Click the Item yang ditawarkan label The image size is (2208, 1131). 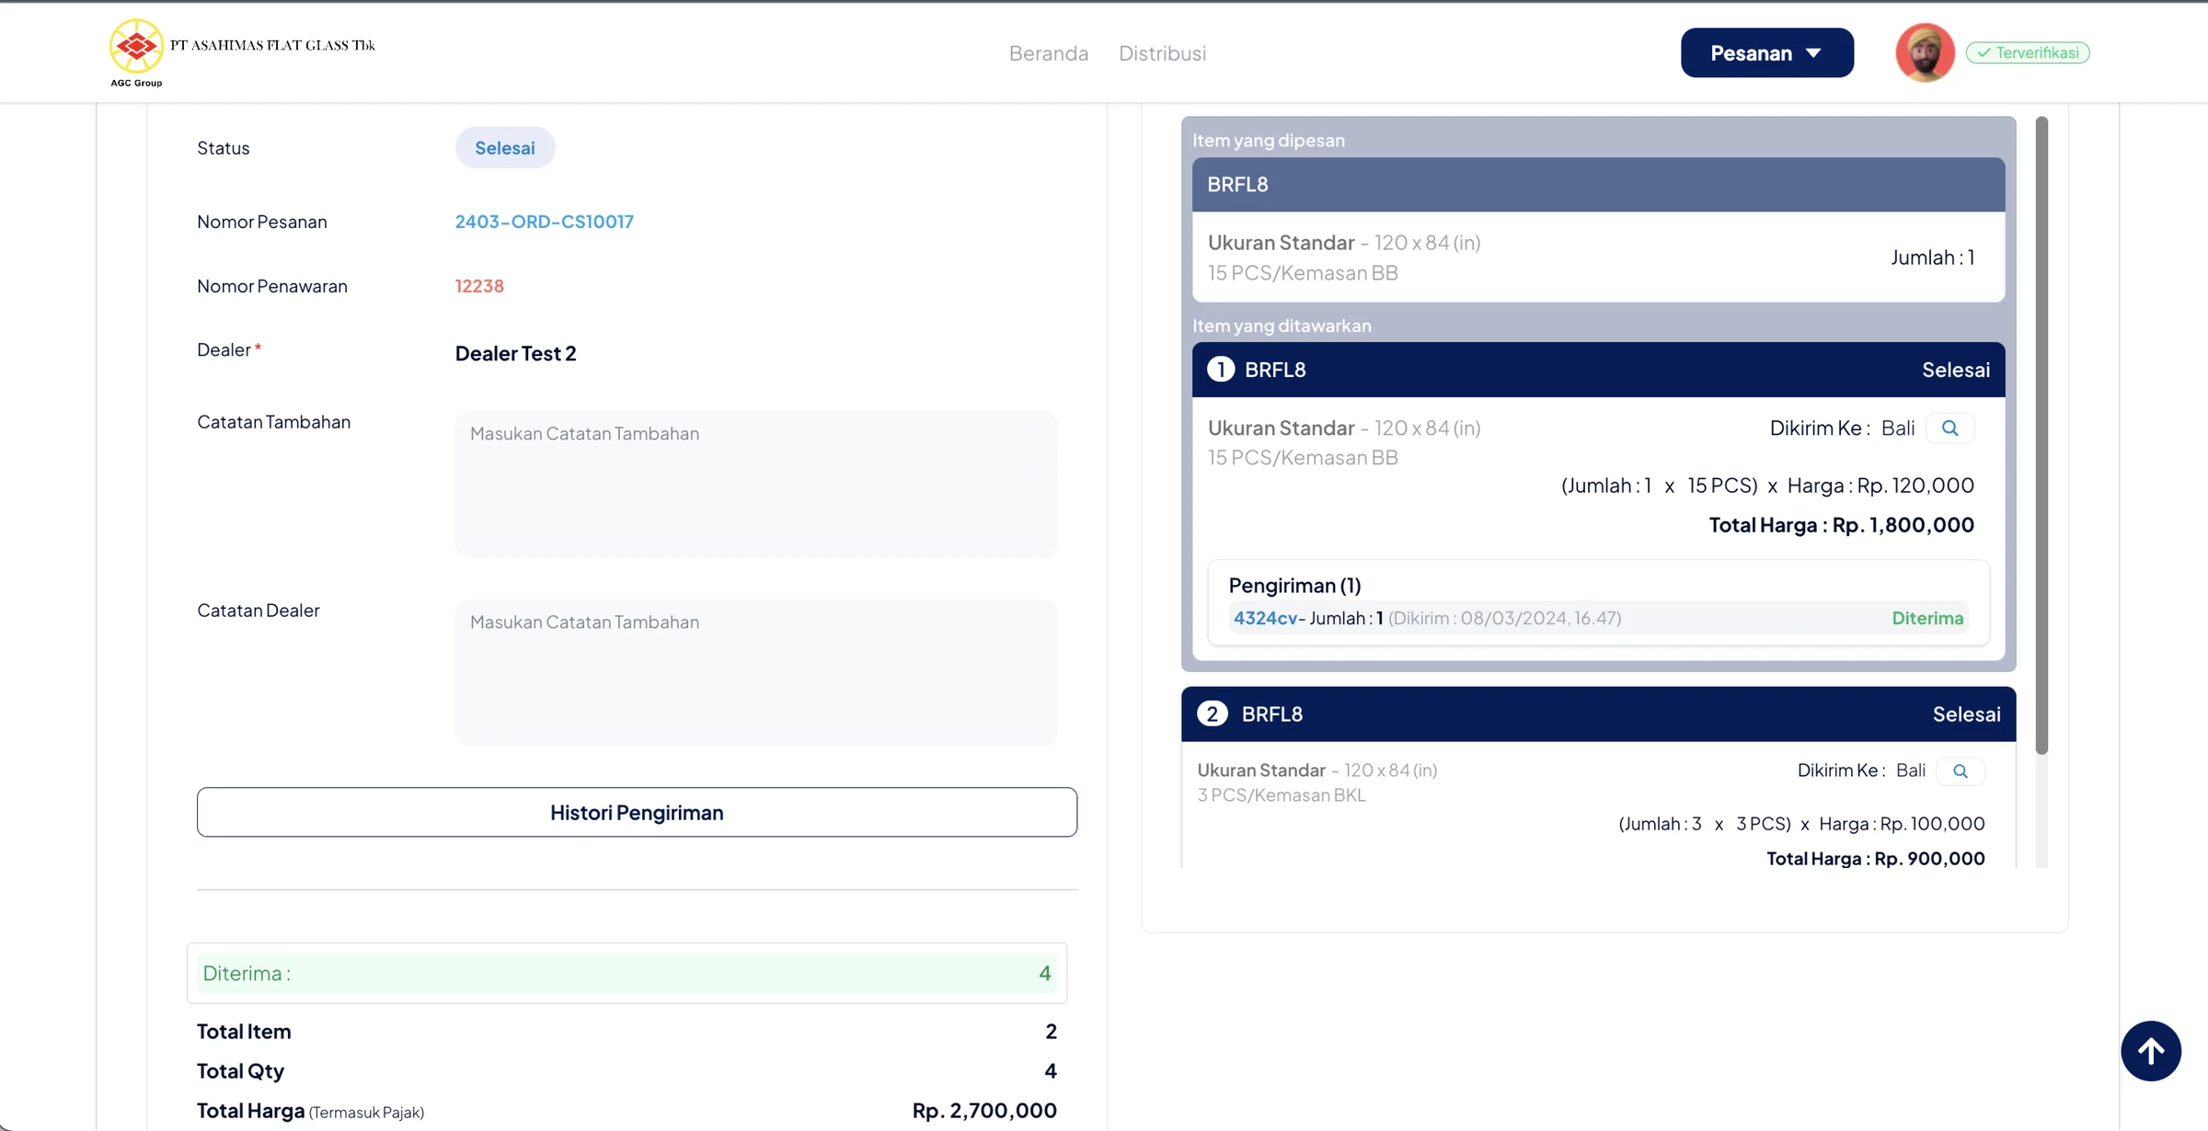click(1282, 326)
